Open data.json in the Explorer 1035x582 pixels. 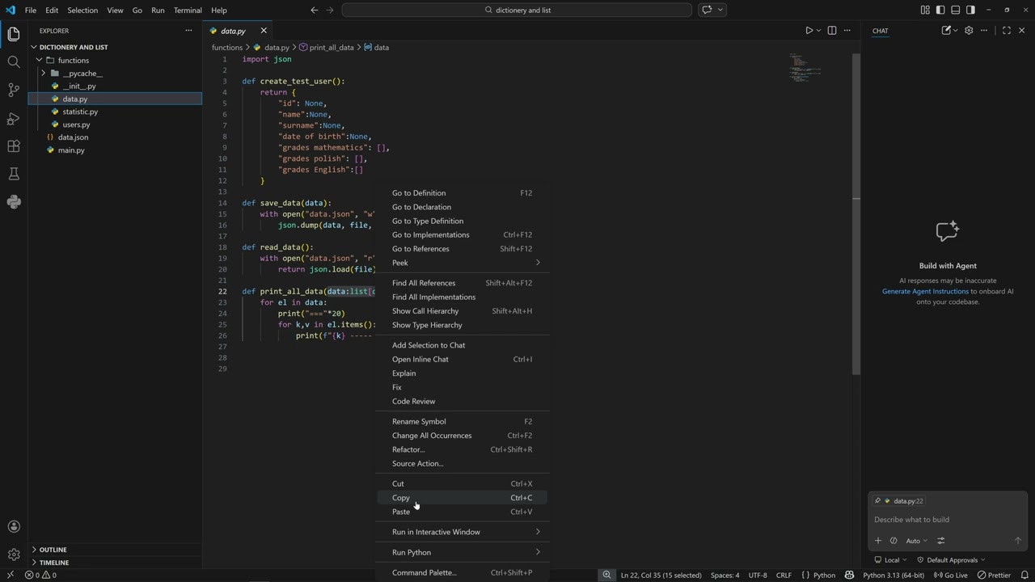[73, 137]
